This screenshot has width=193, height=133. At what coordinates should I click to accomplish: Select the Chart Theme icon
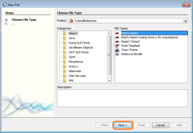(x=117, y=50)
